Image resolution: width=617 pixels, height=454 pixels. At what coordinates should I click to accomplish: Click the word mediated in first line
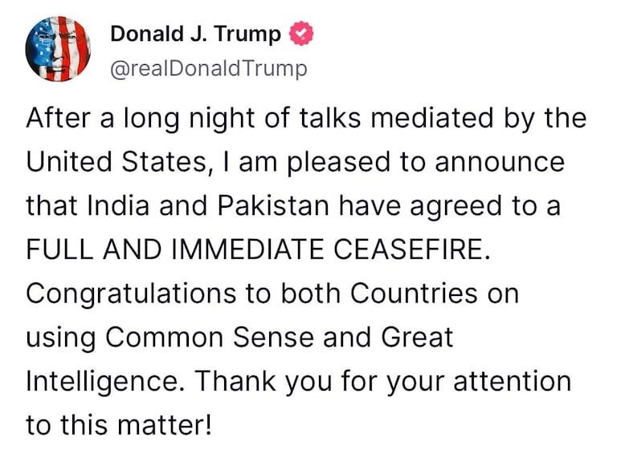click(x=432, y=118)
